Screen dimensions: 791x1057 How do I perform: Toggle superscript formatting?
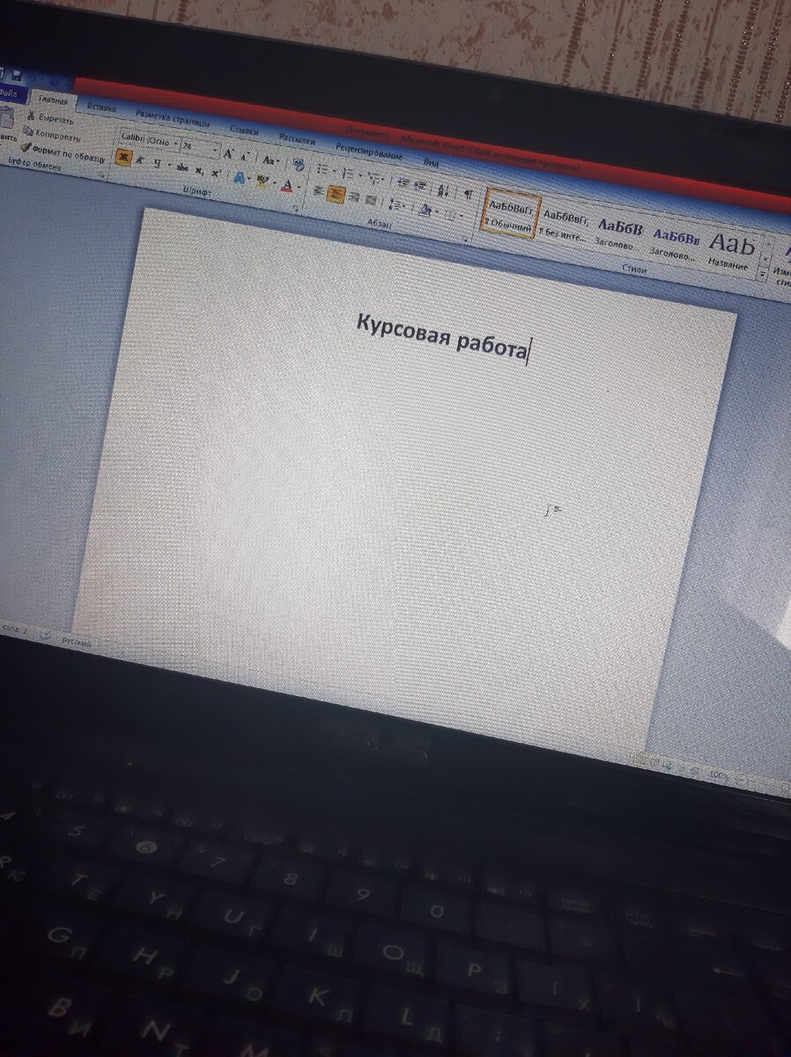(x=215, y=174)
